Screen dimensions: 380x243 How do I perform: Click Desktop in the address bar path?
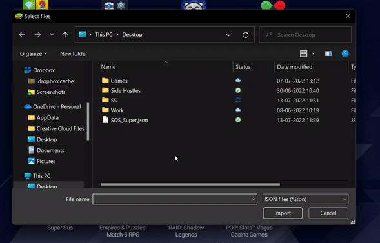(132, 35)
